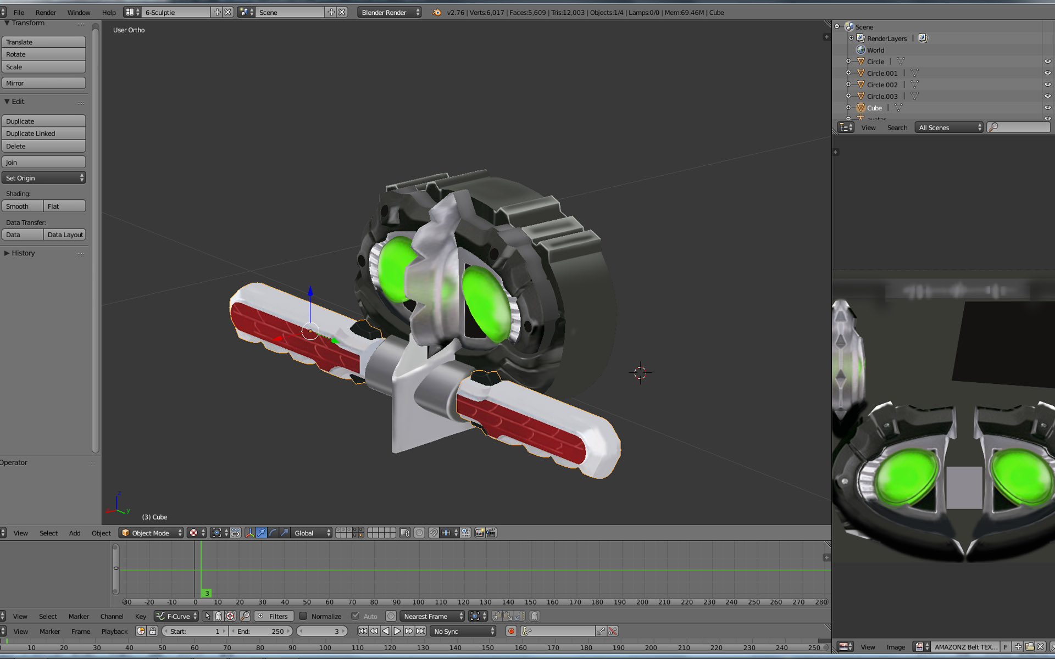This screenshot has width=1055, height=659.
Task: Jump to the last frame
Action: 420,632
